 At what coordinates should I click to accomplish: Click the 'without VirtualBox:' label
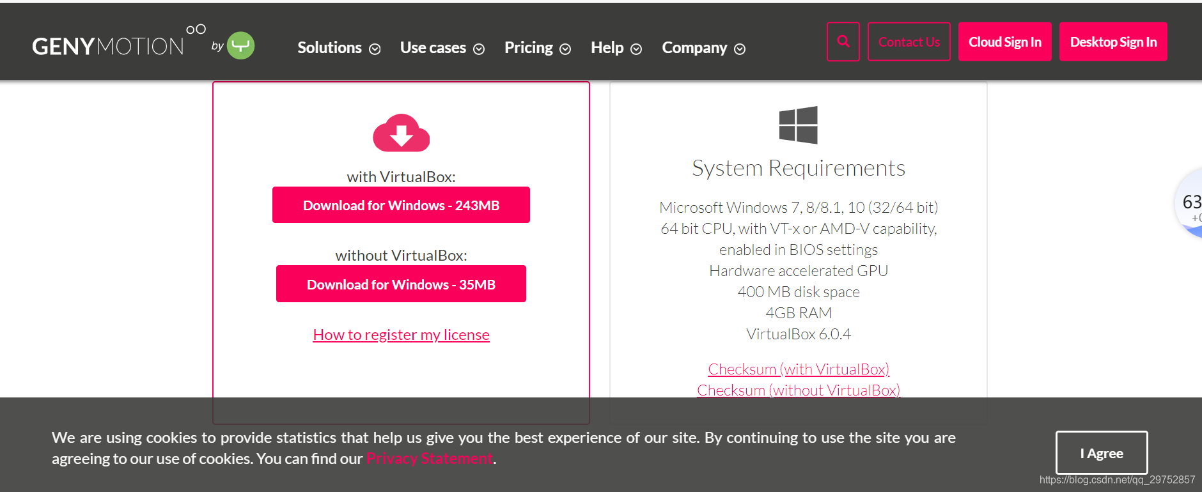coord(401,256)
